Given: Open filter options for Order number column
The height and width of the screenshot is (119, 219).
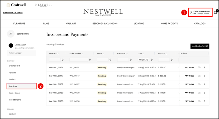Looking at the screenshot, I should [90, 59].
